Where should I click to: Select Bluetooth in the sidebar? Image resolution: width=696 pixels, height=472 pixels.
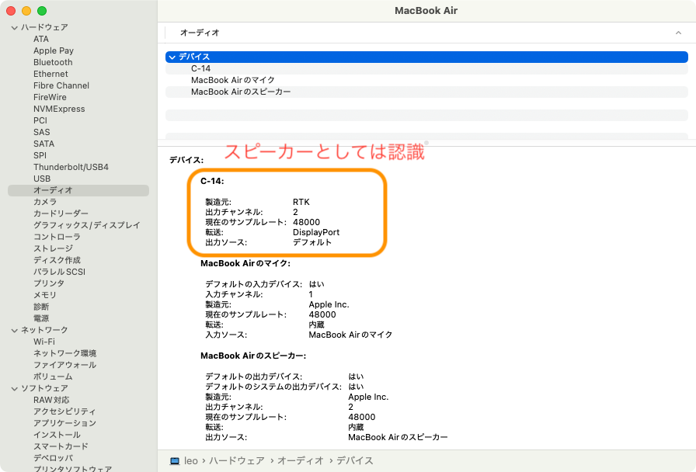(x=53, y=62)
